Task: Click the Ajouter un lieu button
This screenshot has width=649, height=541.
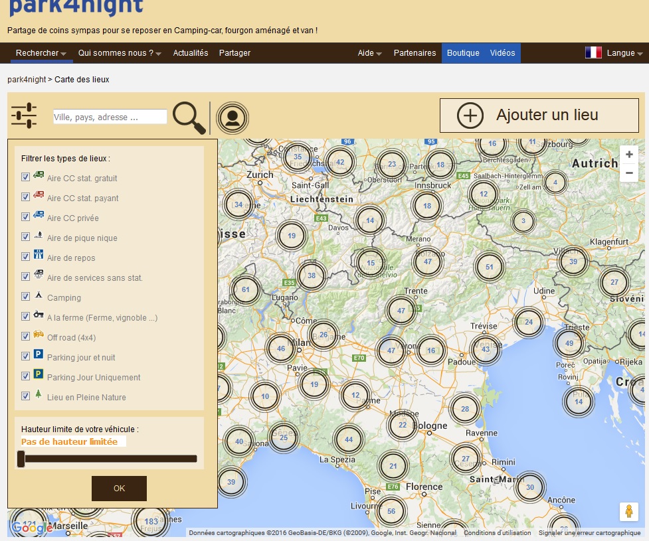Action: click(539, 116)
